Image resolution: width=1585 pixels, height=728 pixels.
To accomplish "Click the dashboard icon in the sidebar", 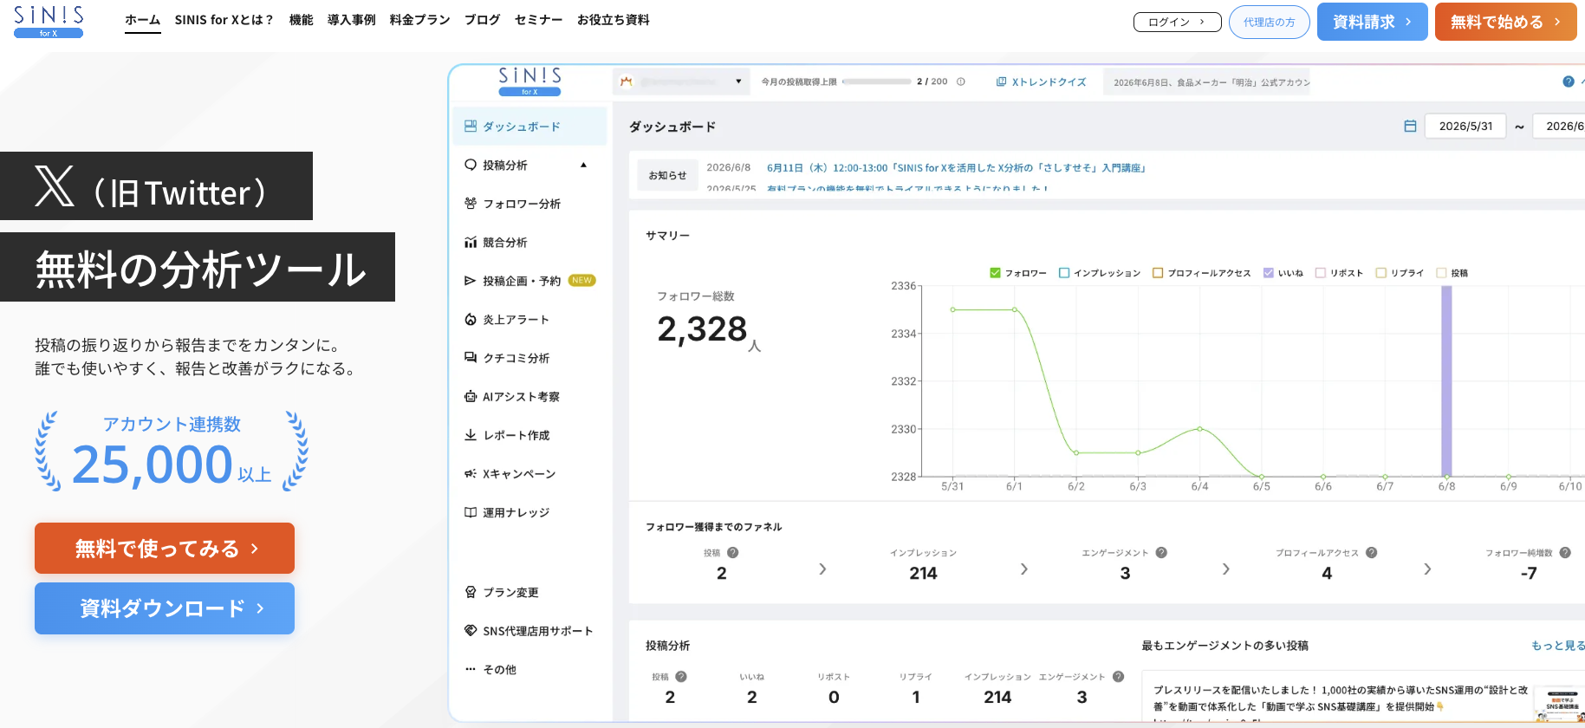I will click(470, 127).
